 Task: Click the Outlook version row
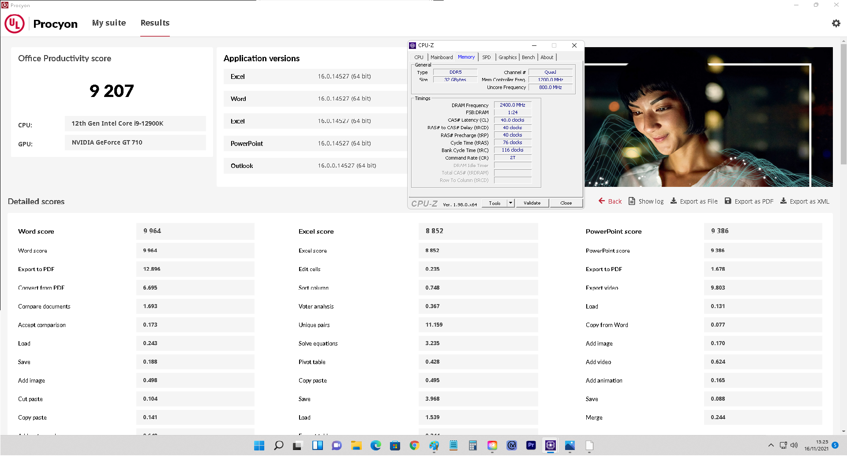pos(315,166)
